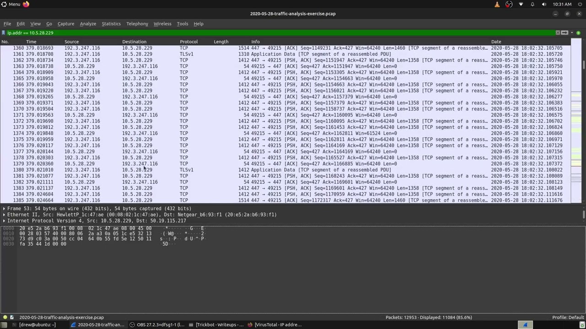Sort by the No. column header
The image size is (586, 329).
pos(5,42)
